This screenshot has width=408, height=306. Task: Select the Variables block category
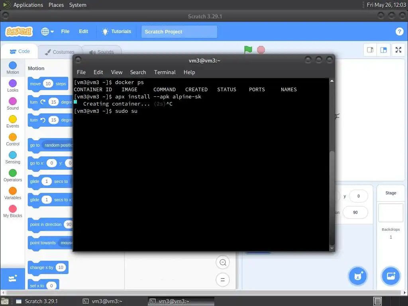pyautogui.click(x=12, y=194)
